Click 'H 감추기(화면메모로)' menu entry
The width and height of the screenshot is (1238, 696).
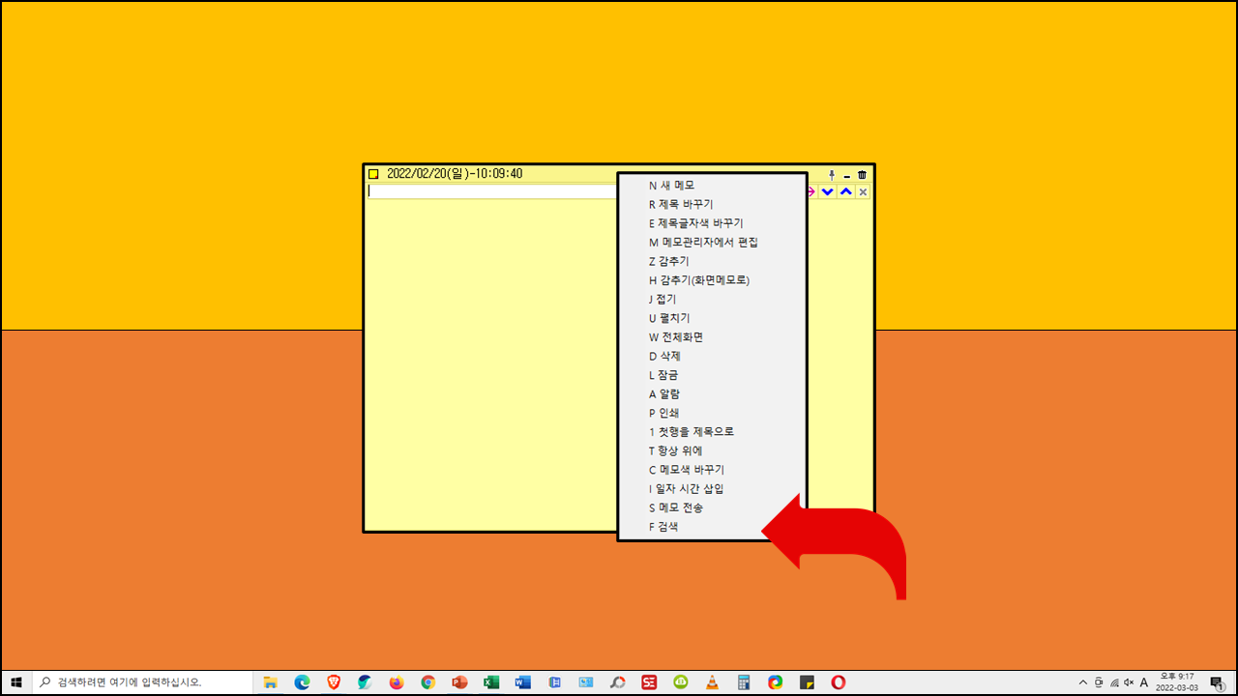pos(712,280)
